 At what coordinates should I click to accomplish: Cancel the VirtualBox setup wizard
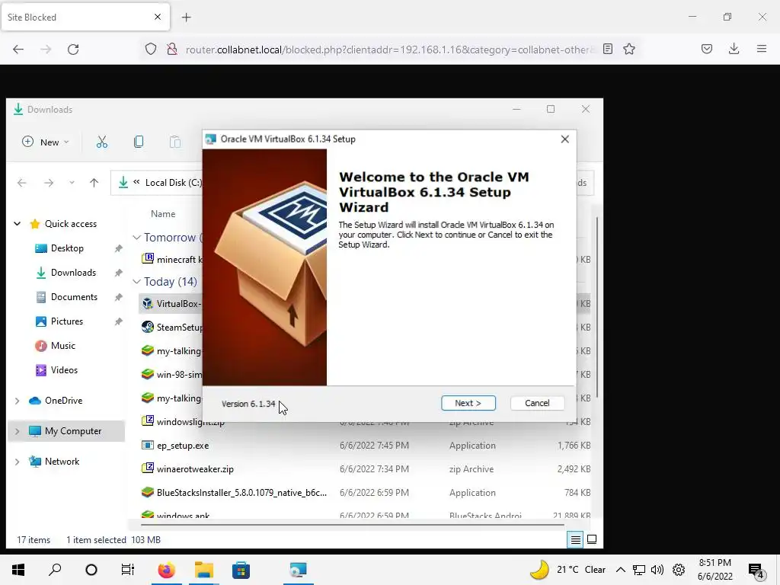click(x=537, y=403)
